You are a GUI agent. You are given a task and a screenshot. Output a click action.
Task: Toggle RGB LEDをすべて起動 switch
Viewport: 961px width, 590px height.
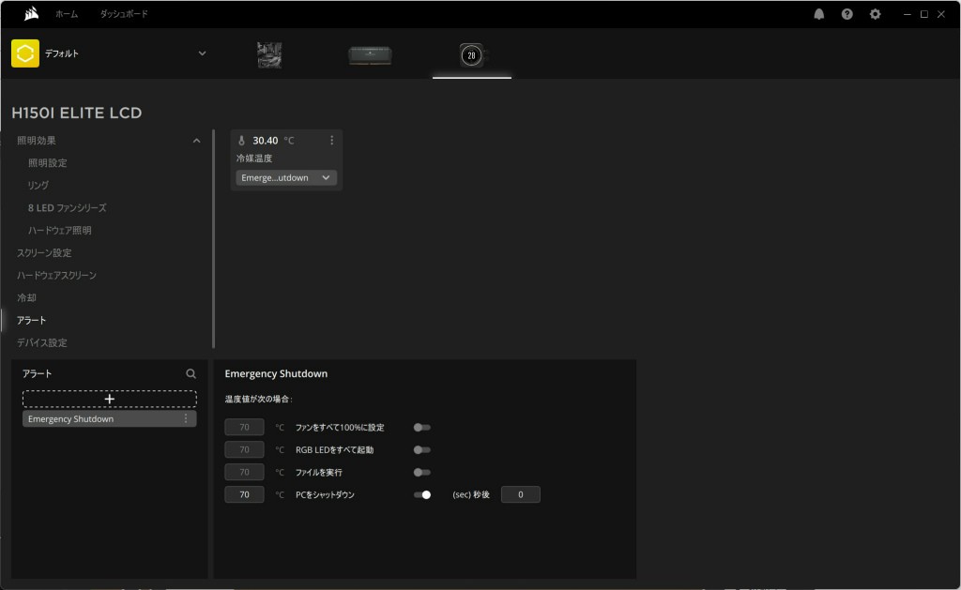click(x=422, y=450)
